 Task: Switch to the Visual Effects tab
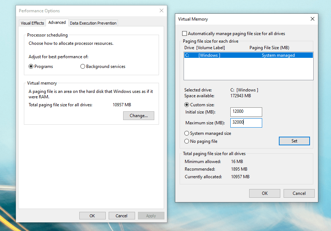tap(32, 23)
